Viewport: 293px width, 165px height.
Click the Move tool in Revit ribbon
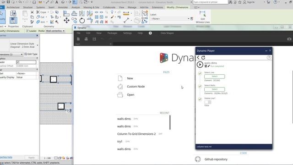click(x=66, y=20)
